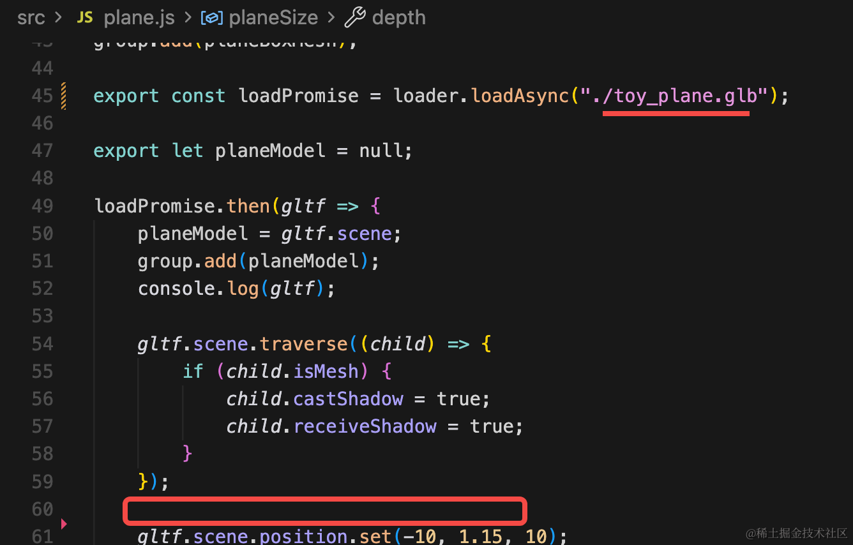The width and height of the screenshot is (853, 545).
Task: Click the receiveShadow property
Action: 365,427
